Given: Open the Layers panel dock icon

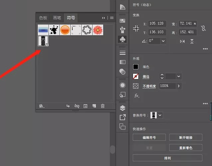Looking at the screenshot, I should pos(122,108).
